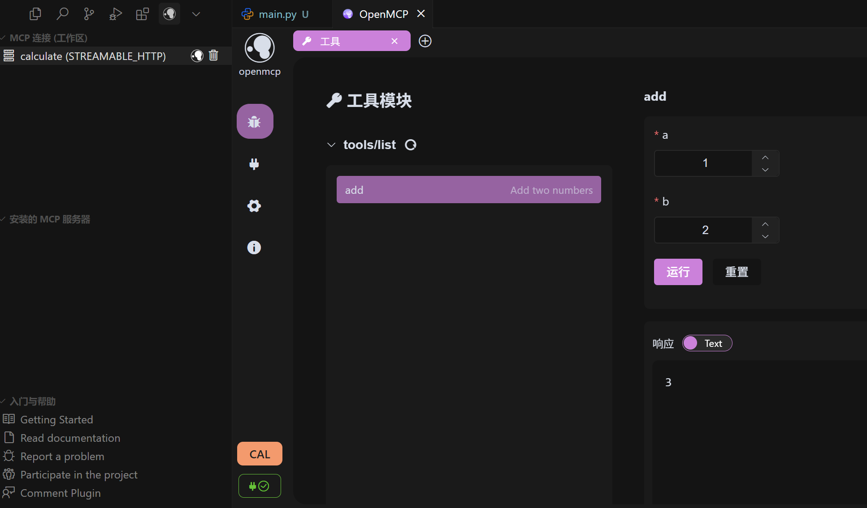Screen dimensions: 867x508
Task: Delete the calculate connection trash icon
Action: click(x=213, y=55)
